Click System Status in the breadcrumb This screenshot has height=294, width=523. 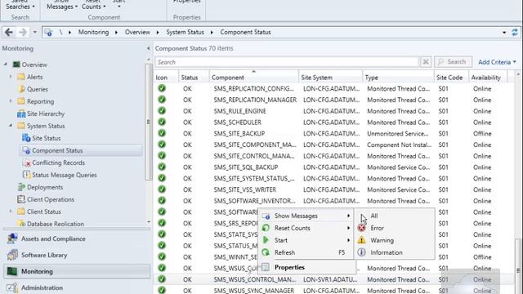click(x=186, y=33)
